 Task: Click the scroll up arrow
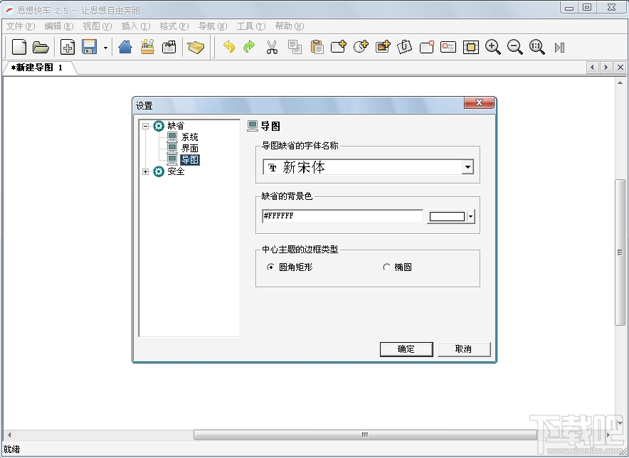tap(620, 82)
